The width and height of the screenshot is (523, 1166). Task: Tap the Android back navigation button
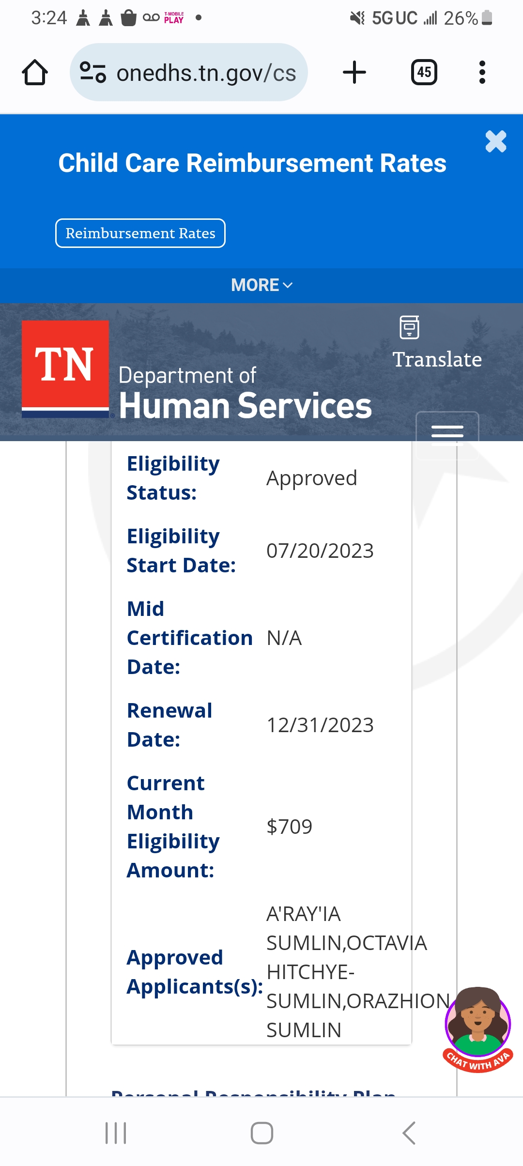click(409, 1133)
